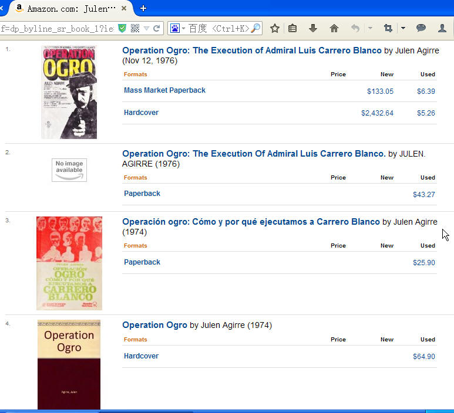Click the $64.90 used price
This screenshot has height=413, width=454.
click(424, 357)
